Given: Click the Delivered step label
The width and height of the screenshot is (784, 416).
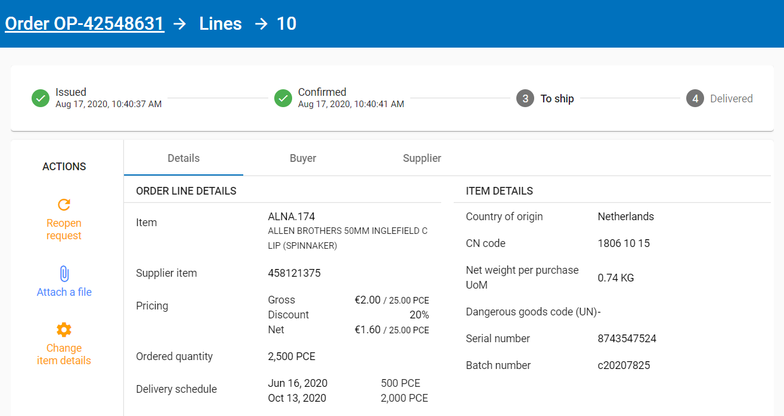Looking at the screenshot, I should 732,99.
